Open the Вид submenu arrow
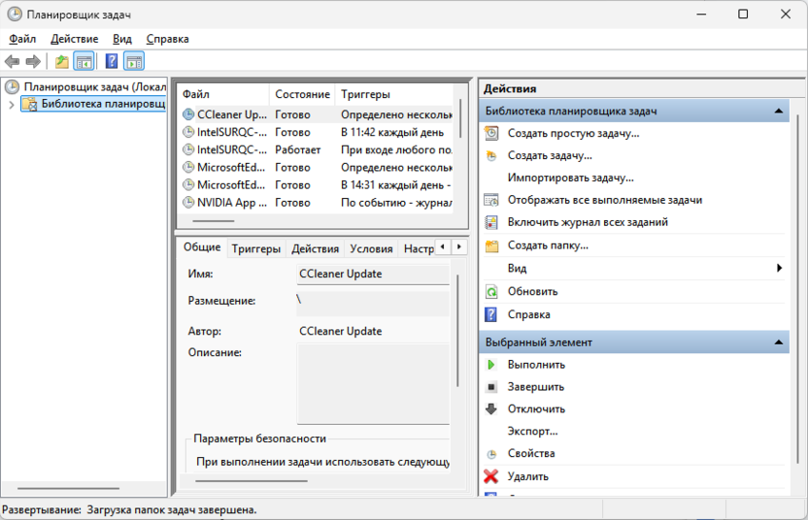Screen dimensions: 808x520 (x=779, y=268)
